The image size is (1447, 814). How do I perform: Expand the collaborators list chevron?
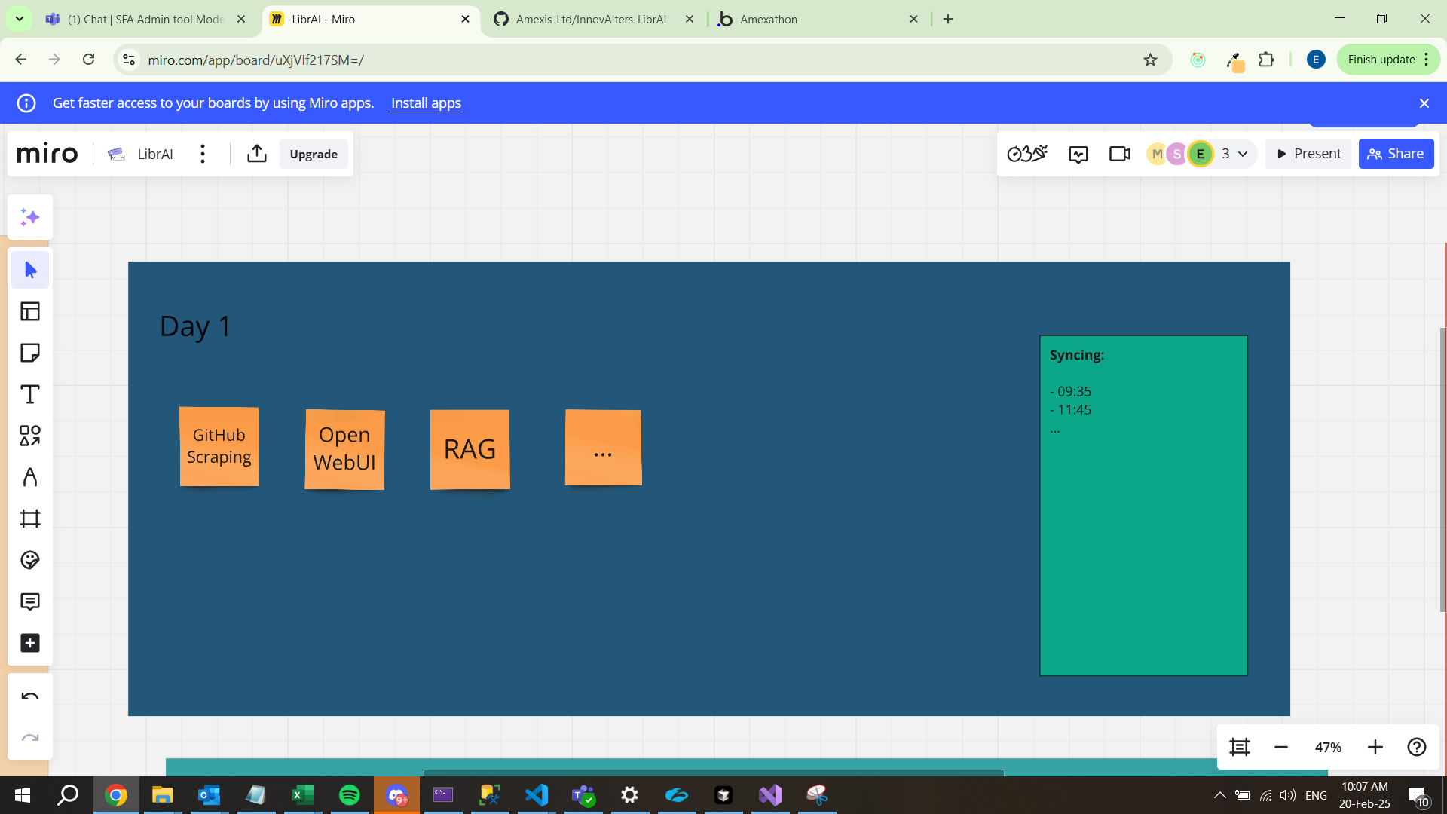[1243, 154]
